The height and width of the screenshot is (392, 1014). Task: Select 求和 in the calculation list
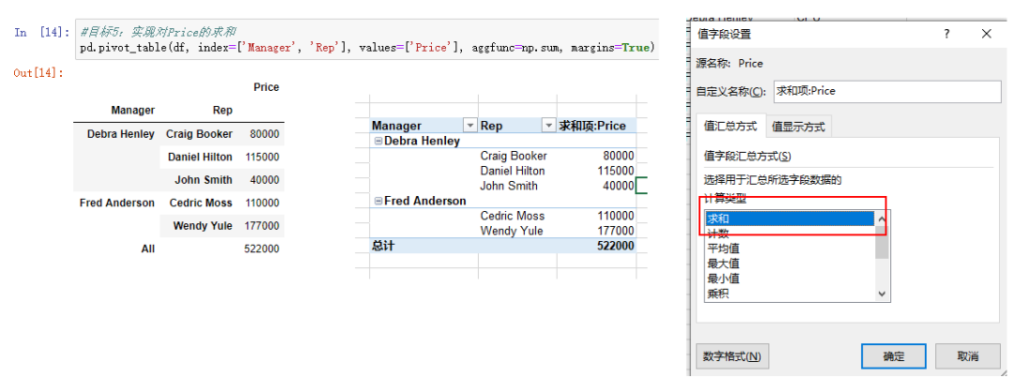coord(791,219)
